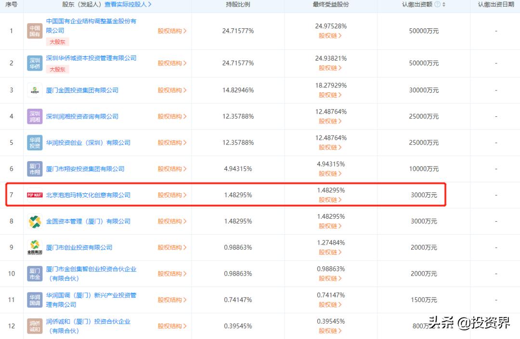Click the green 金圆资本 logo
The image size is (520, 339).
[34, 221]
